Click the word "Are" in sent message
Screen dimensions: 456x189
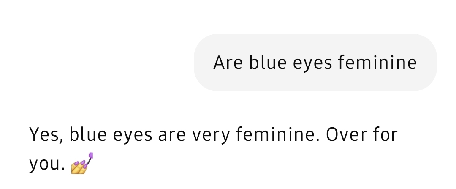(228, 63)
